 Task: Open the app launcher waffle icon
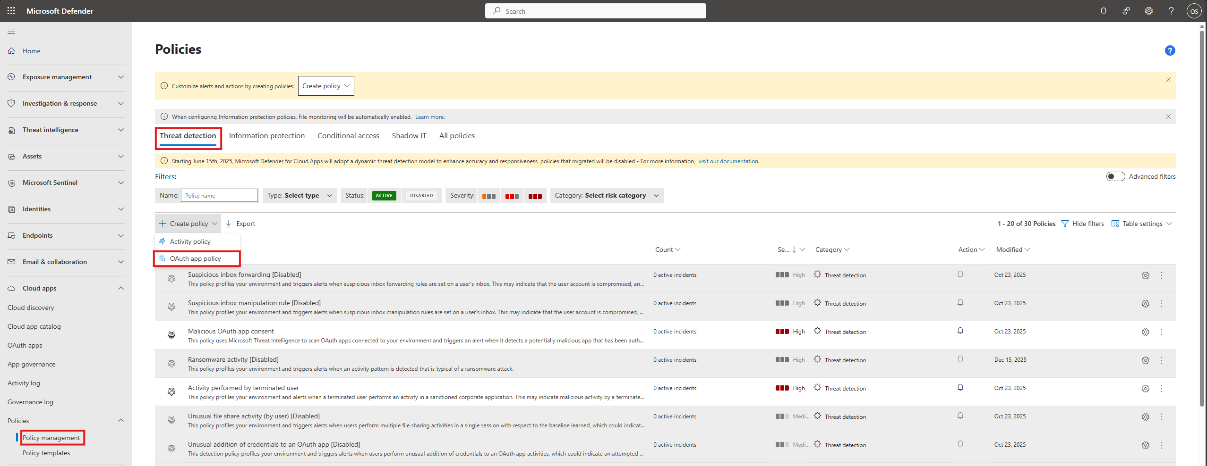pos(11,11)
